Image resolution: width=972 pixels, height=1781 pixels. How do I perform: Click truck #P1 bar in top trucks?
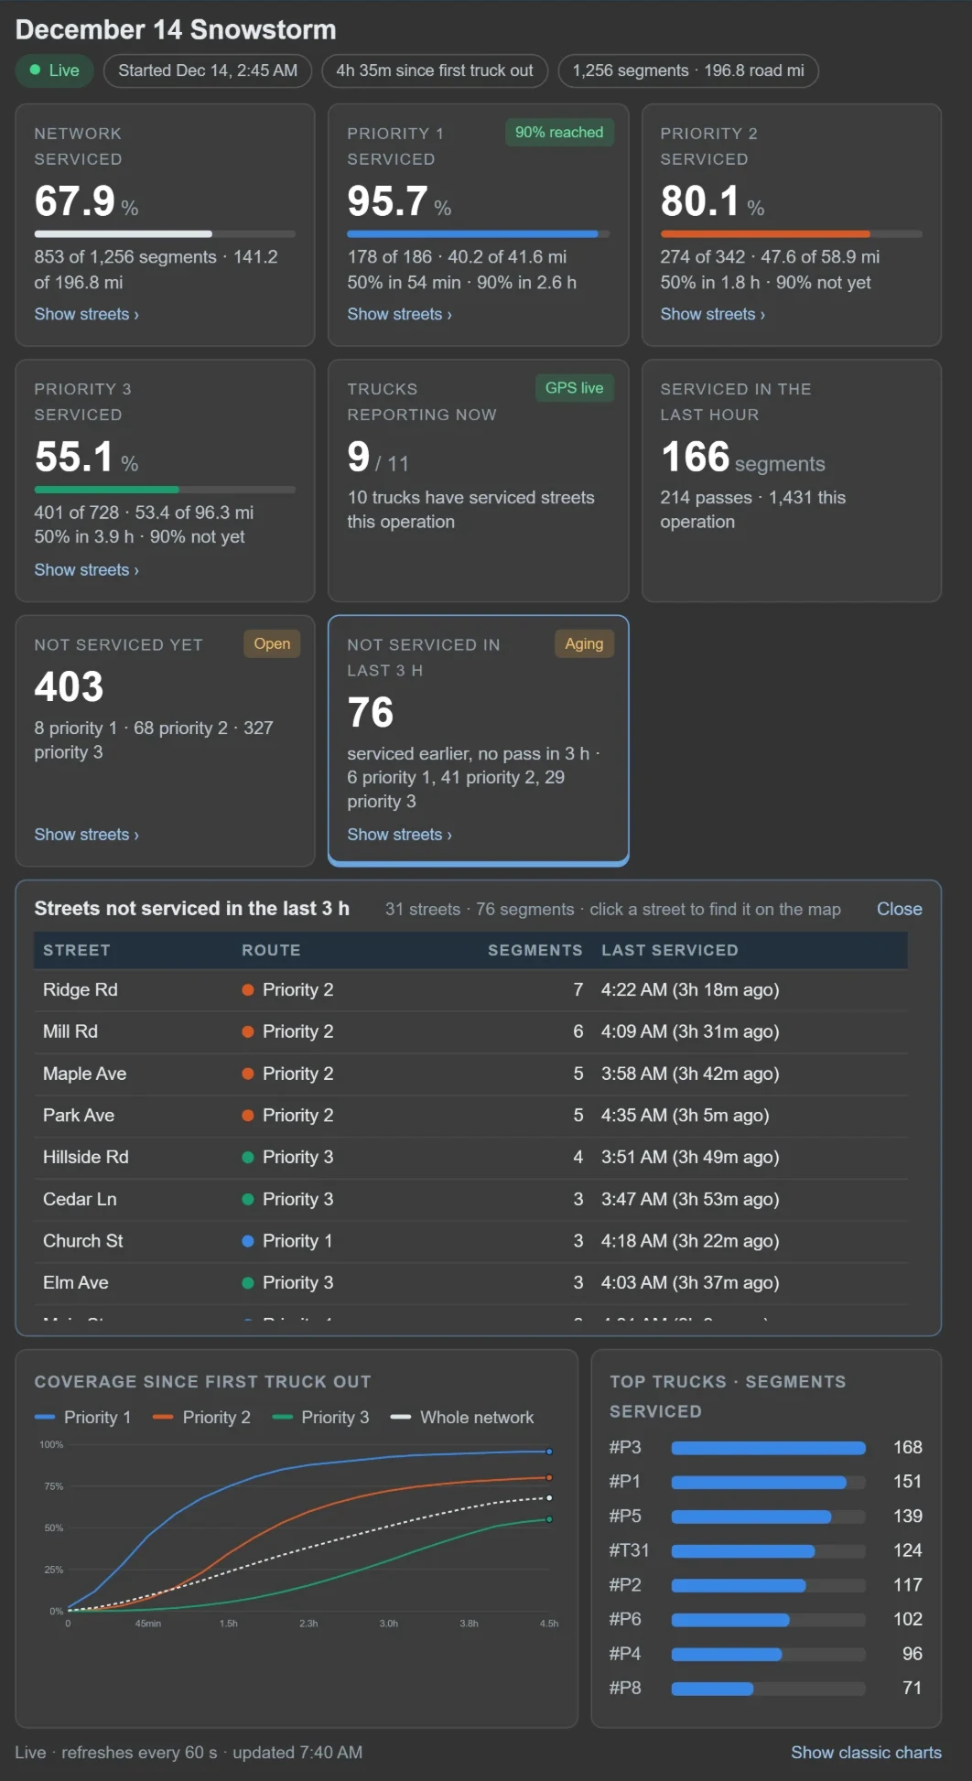pos(768,1482)
